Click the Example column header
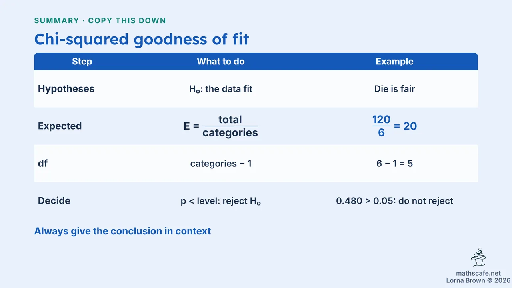The image size is (512, 288). tap(394, 62)
